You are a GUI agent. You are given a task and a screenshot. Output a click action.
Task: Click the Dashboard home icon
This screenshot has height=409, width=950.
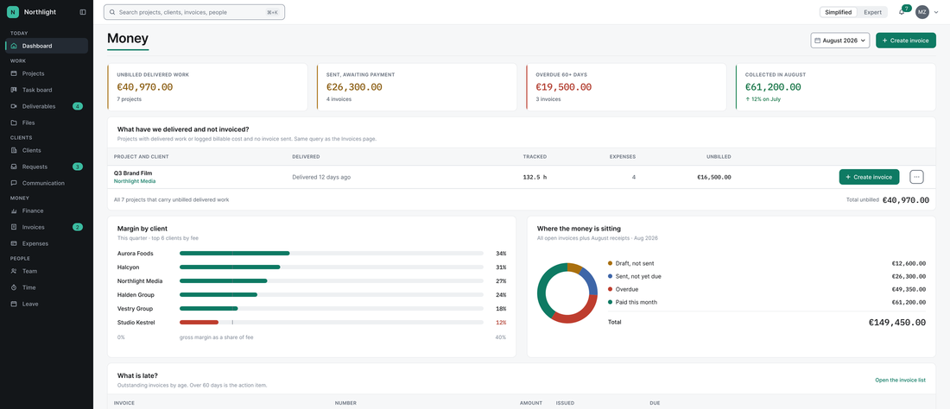(14, 46)
